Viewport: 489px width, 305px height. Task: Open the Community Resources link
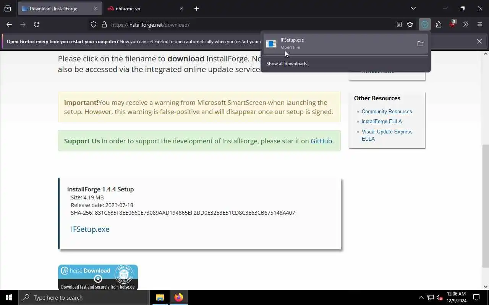coord(387,111)
